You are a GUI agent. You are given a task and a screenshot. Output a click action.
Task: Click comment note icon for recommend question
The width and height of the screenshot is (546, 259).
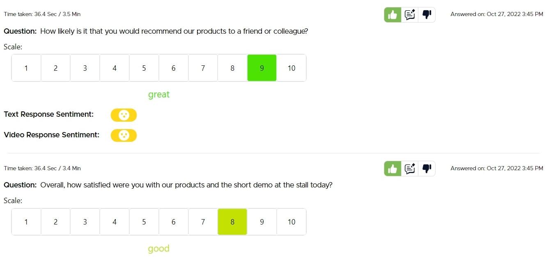[410, 15]
